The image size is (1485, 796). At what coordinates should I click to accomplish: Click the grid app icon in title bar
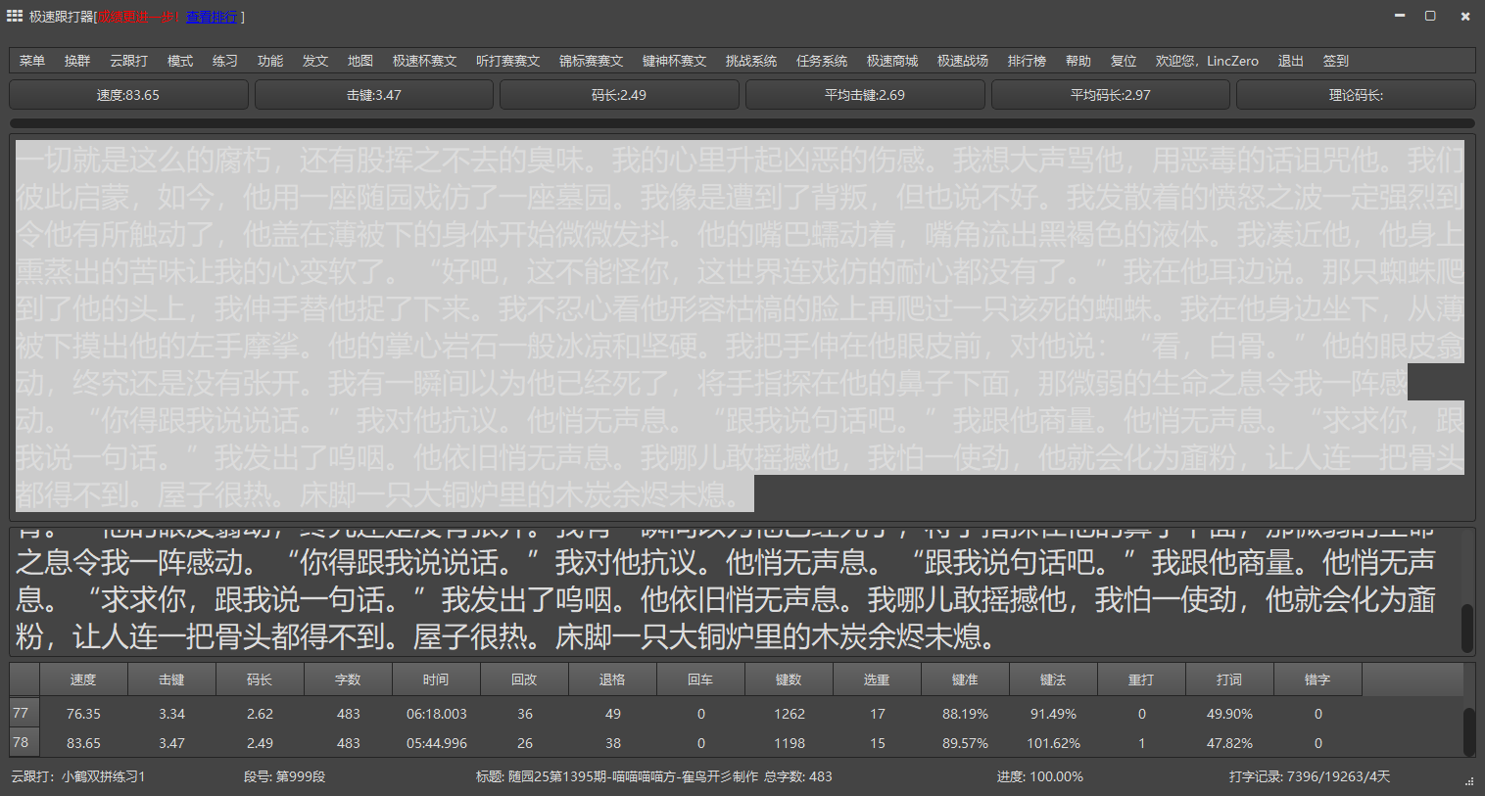click(15, 16)
